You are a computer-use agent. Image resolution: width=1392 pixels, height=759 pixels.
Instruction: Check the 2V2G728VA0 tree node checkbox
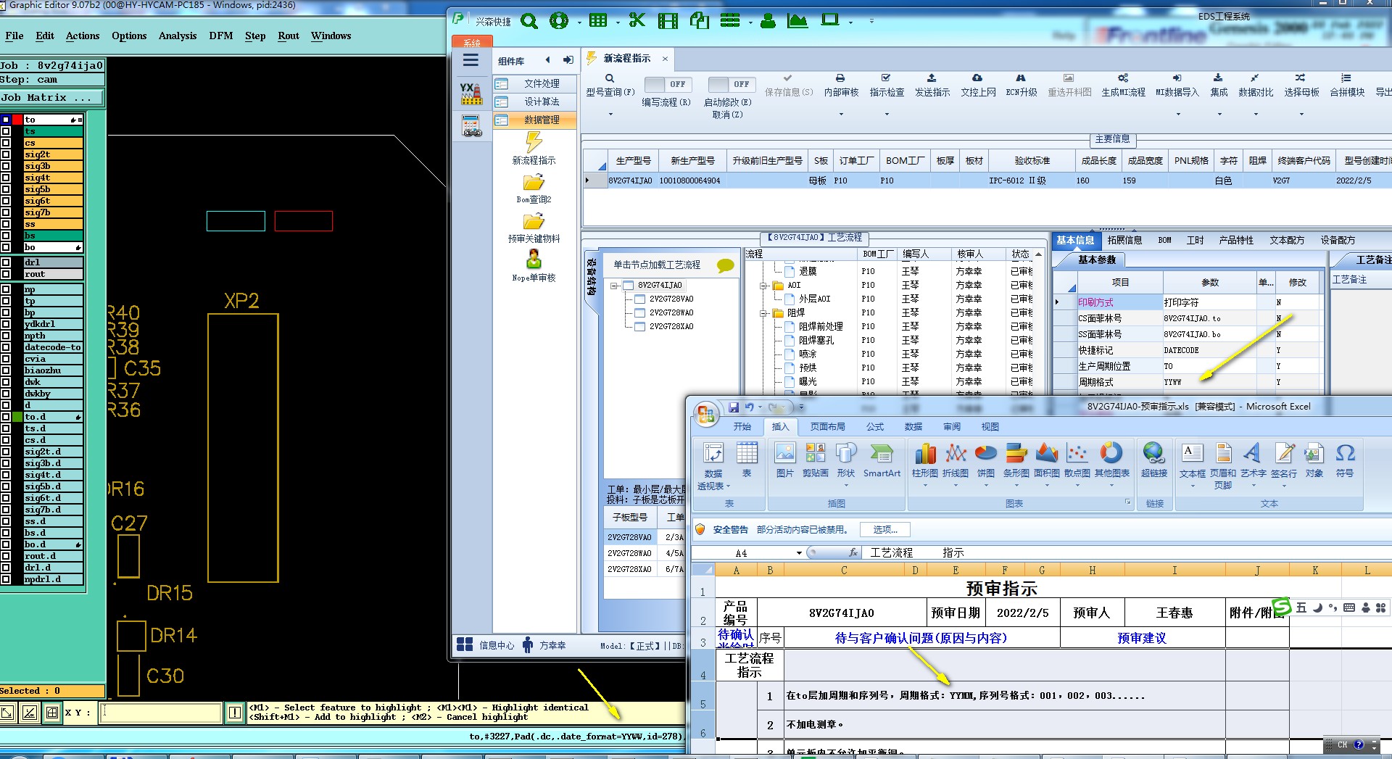[639, 299]
